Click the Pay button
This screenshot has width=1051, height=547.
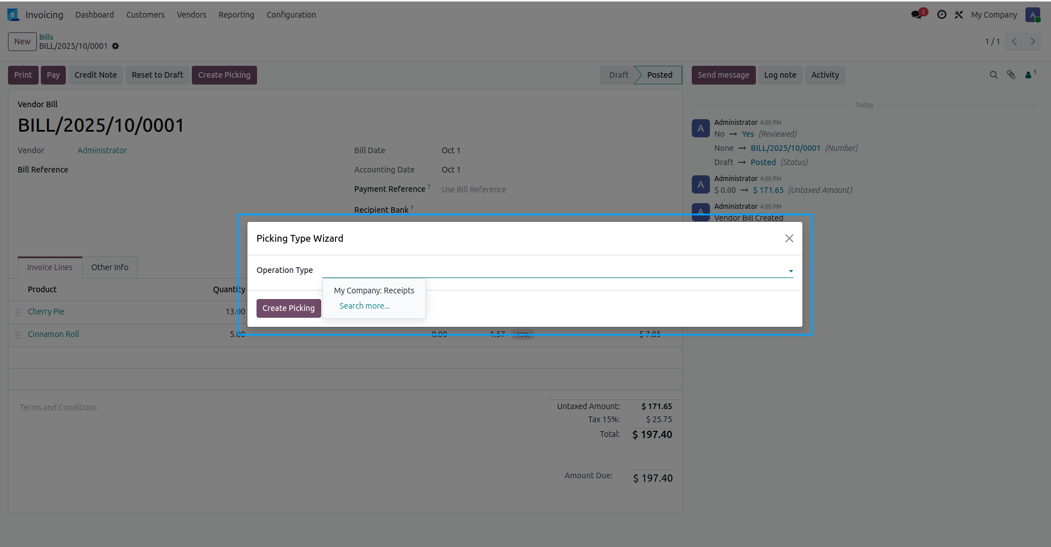click(53, 75)
